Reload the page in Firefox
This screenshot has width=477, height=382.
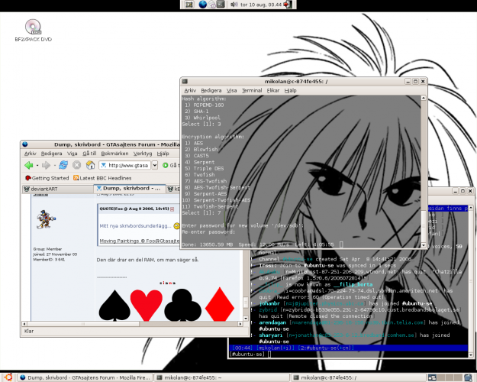coord(63,165)
